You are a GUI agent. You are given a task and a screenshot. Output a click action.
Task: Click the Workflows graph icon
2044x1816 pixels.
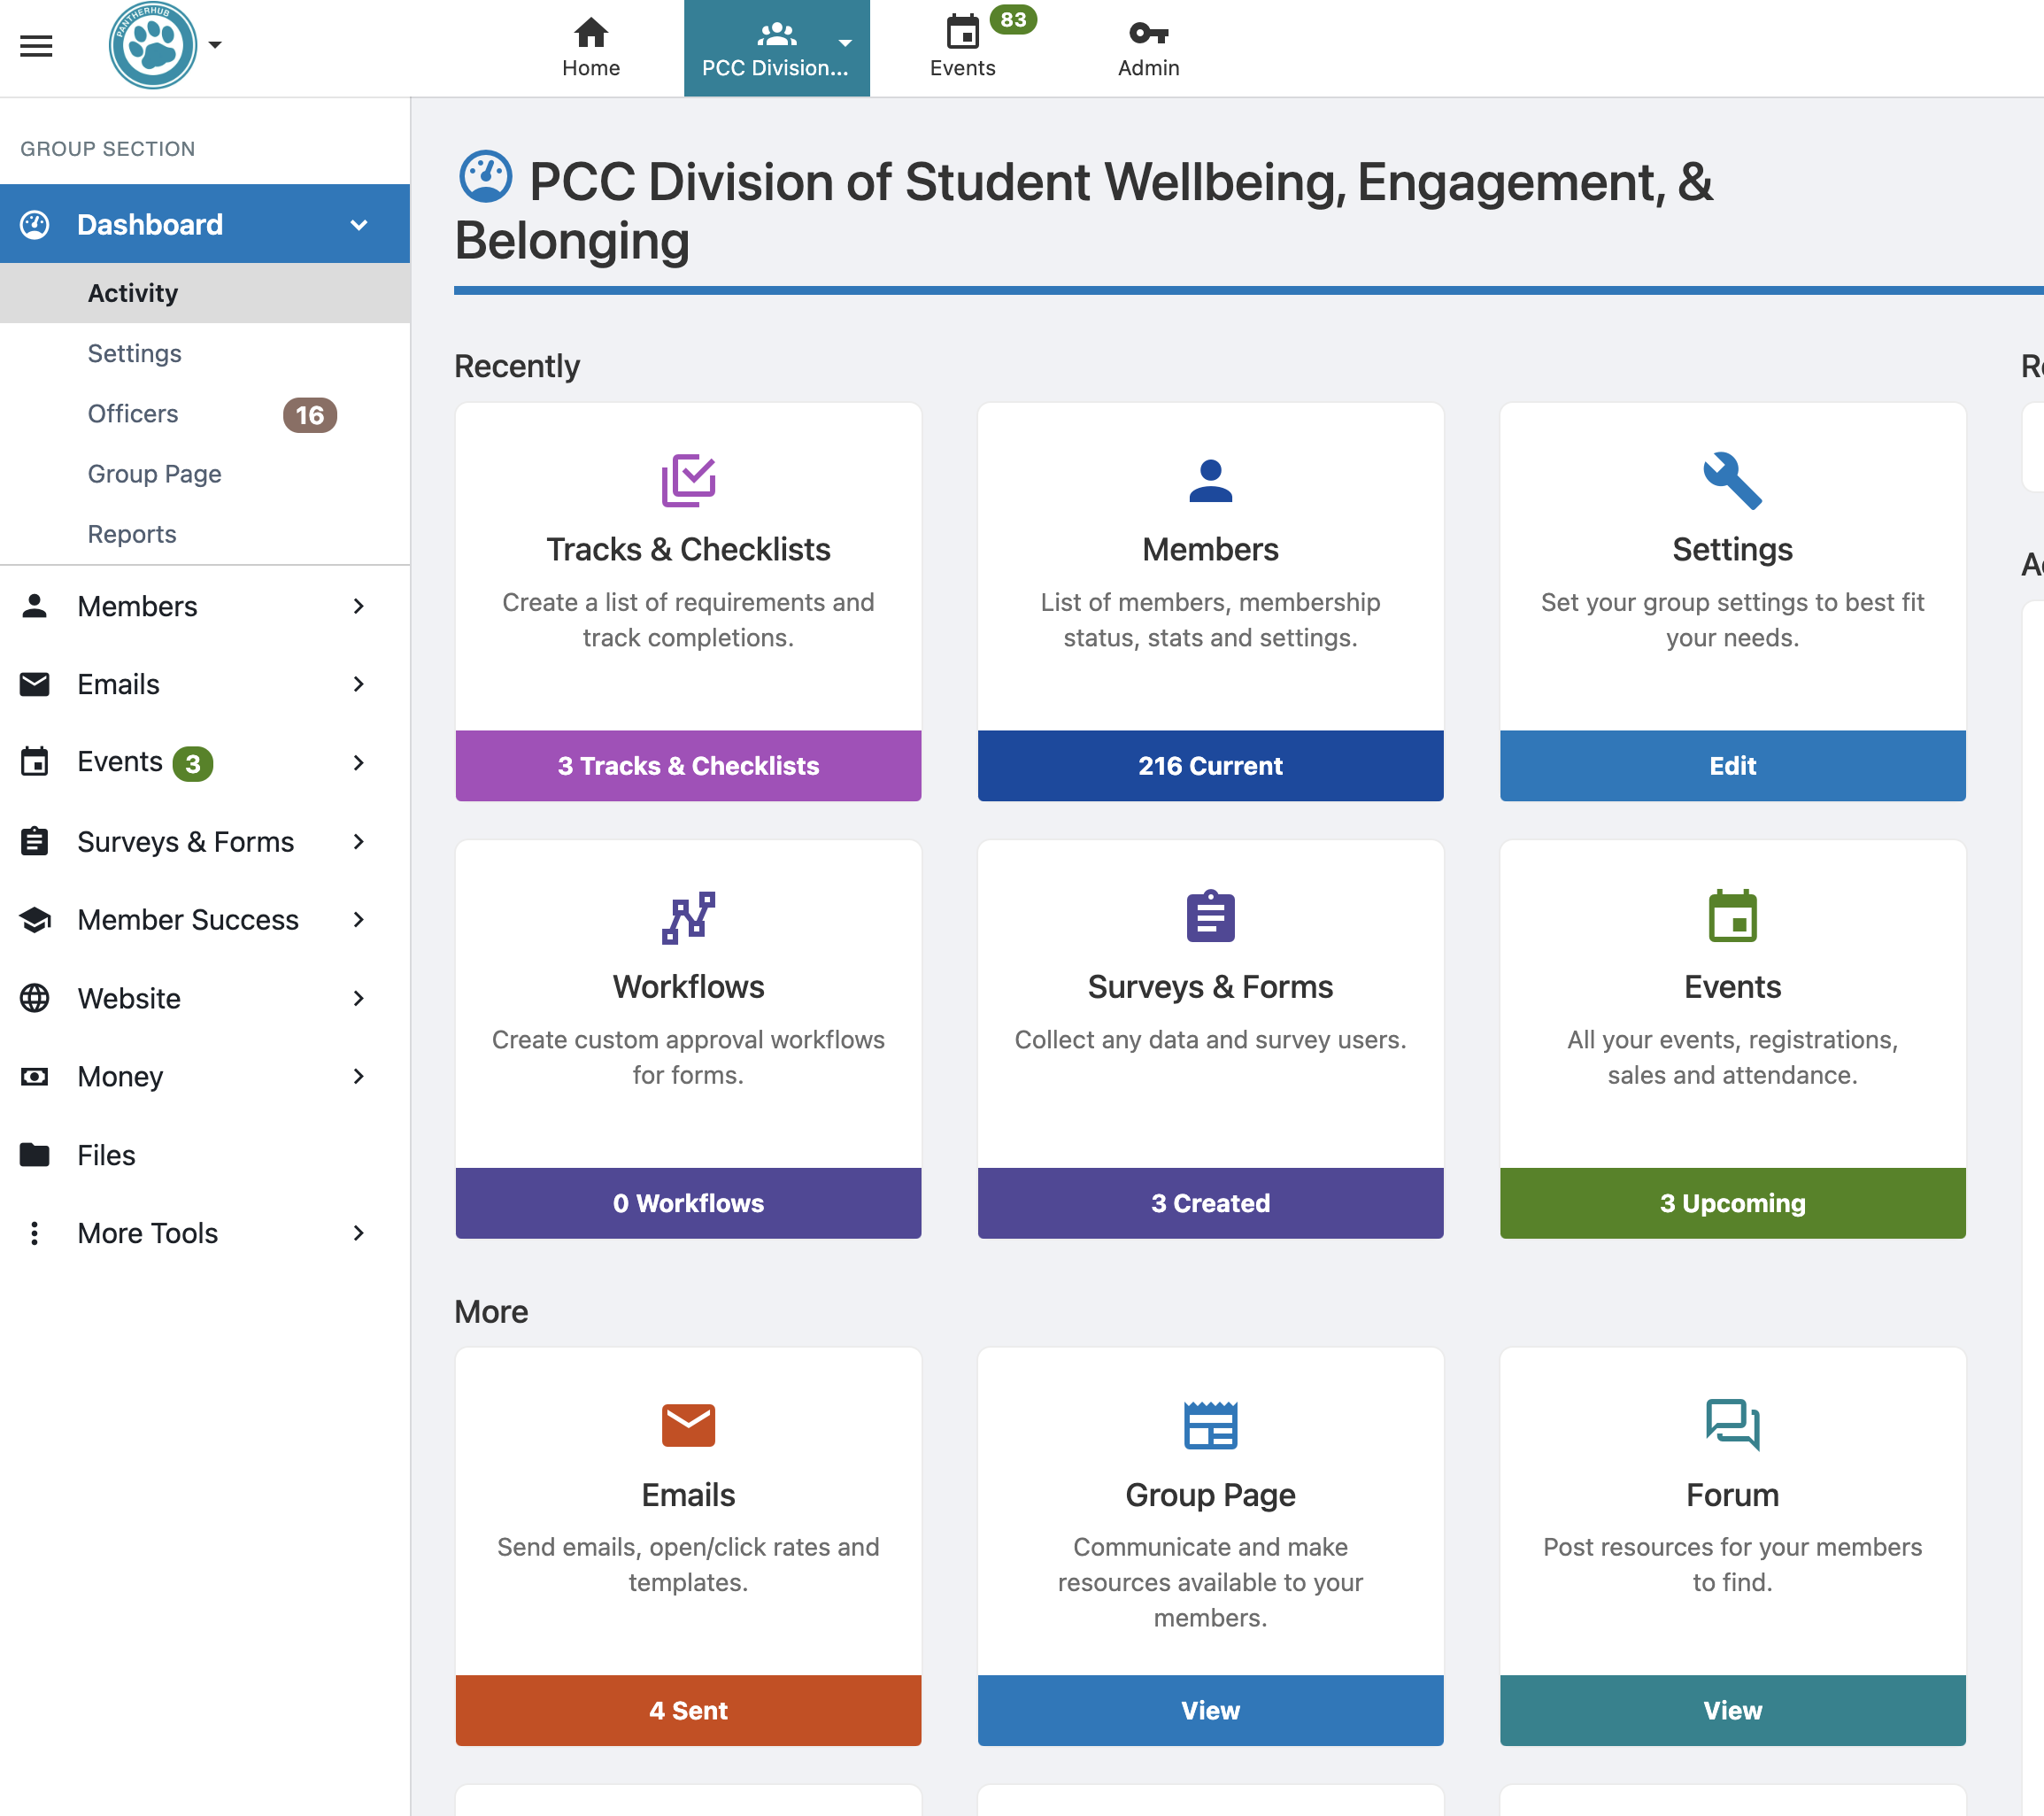click(x=688, y=917)
